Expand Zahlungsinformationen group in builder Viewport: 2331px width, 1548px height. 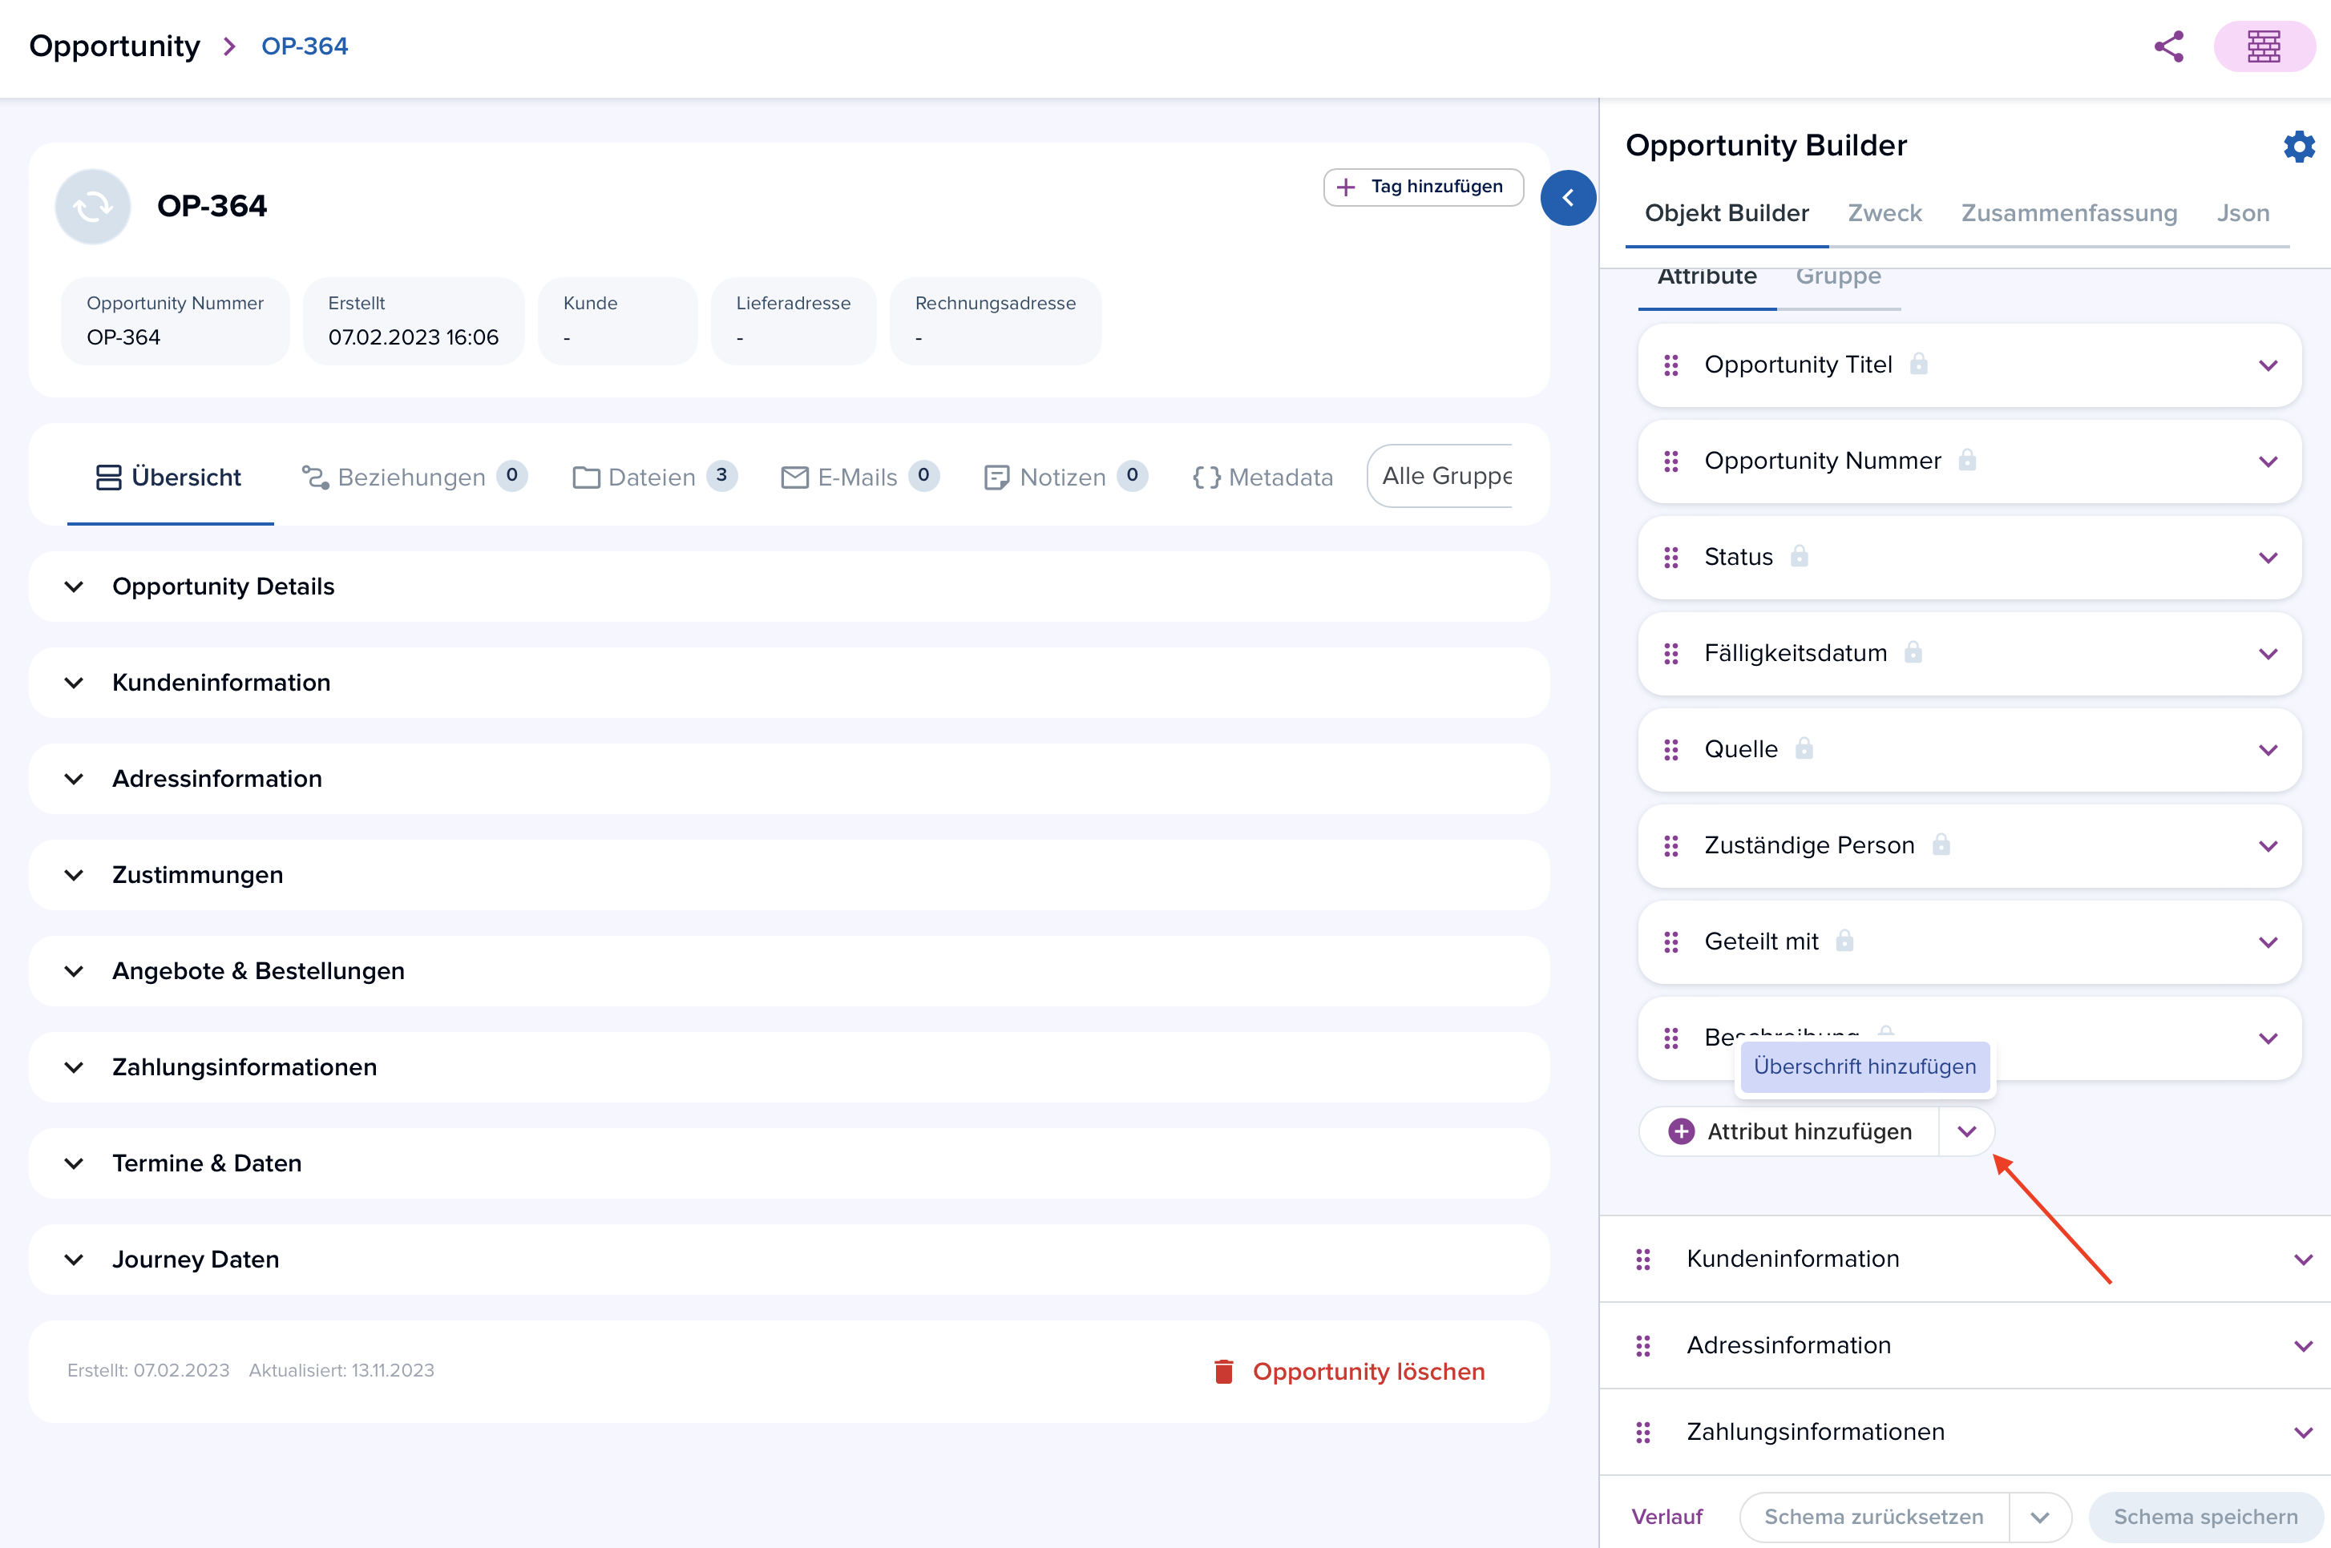[x=2303, y=1433]
